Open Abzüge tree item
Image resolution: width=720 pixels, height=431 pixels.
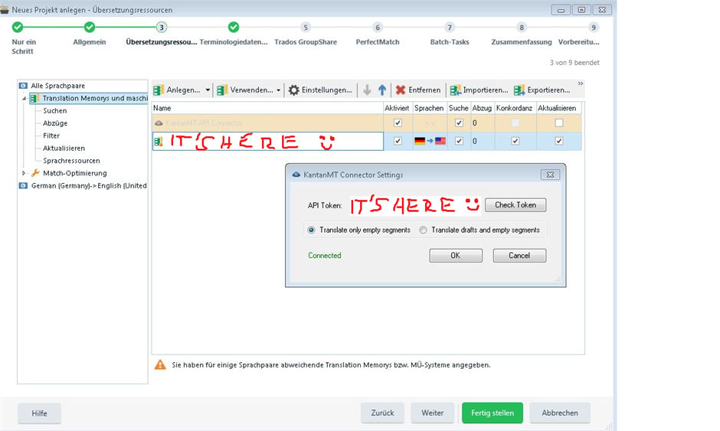55,123
